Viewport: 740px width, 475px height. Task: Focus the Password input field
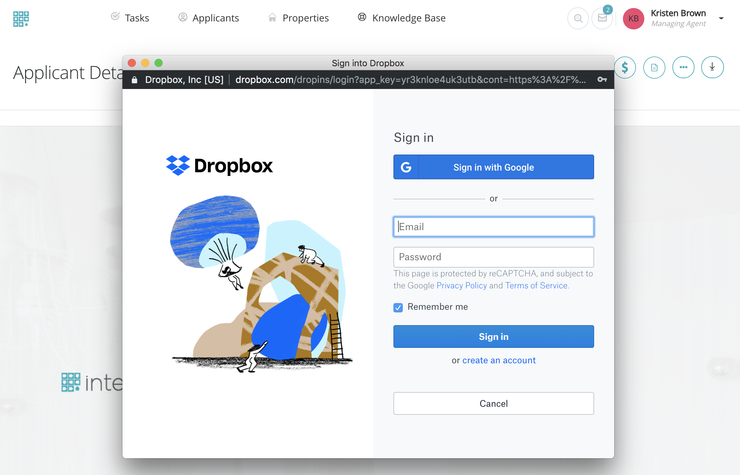(x=493, y=257)
